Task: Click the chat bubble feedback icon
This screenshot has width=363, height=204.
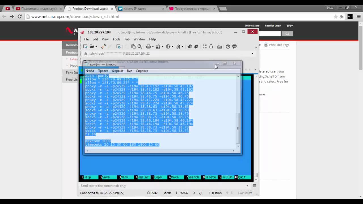Action: pos(235,46)
